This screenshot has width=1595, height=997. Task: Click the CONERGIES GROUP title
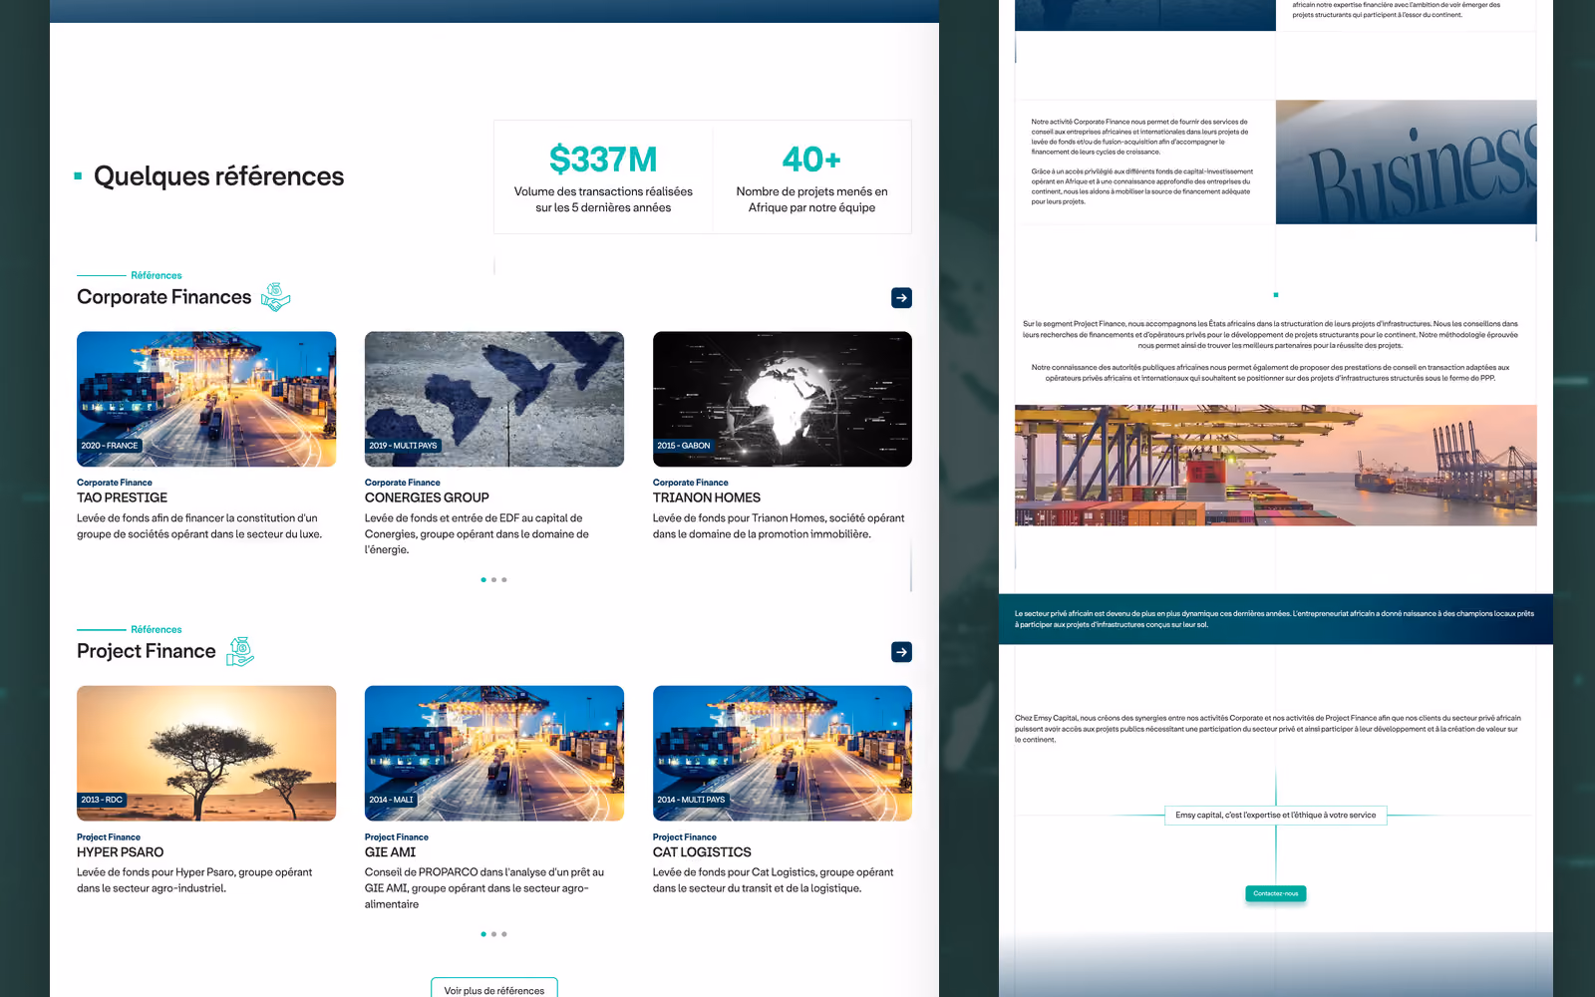coord(427,498)
